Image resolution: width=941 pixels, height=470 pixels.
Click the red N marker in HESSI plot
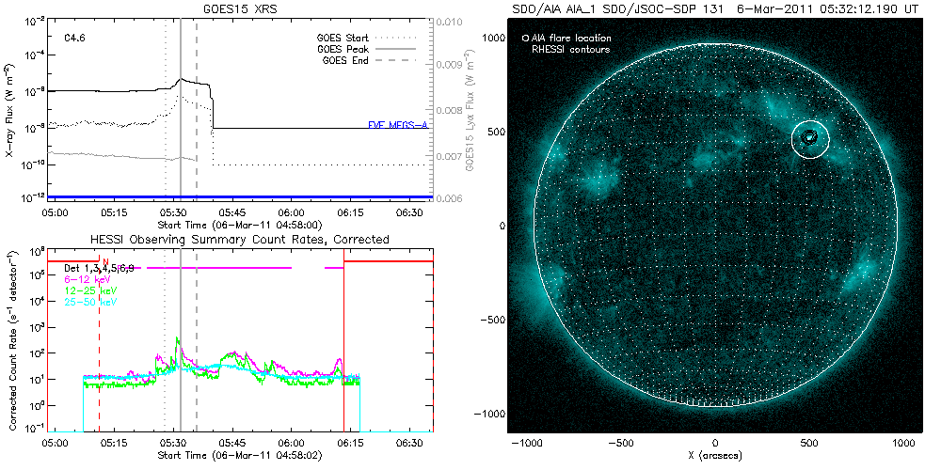106,262
